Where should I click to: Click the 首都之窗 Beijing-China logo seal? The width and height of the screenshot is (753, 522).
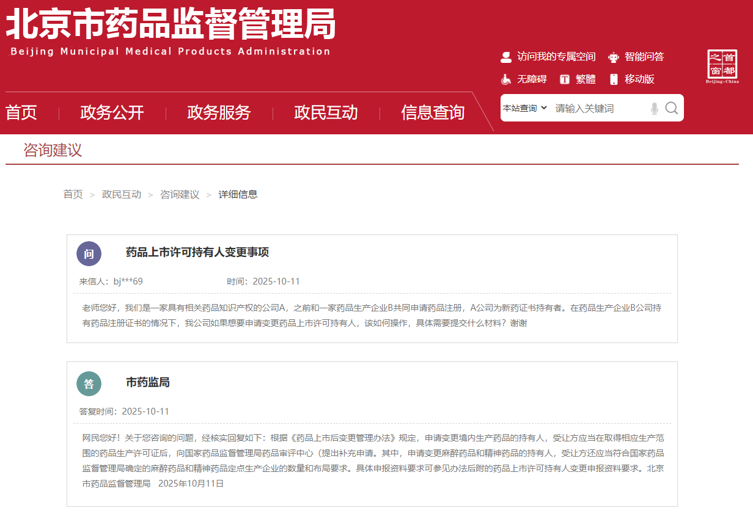click(722, 64)
